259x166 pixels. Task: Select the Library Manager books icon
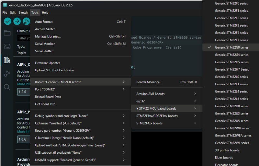pyautogui.click(x=7, y=60)
